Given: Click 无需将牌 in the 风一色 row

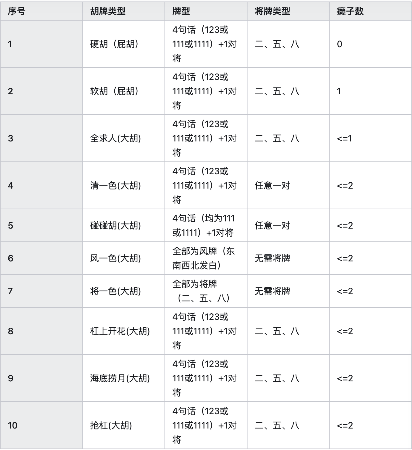Looking at the screenshot, I should click(x=272, y=258).
